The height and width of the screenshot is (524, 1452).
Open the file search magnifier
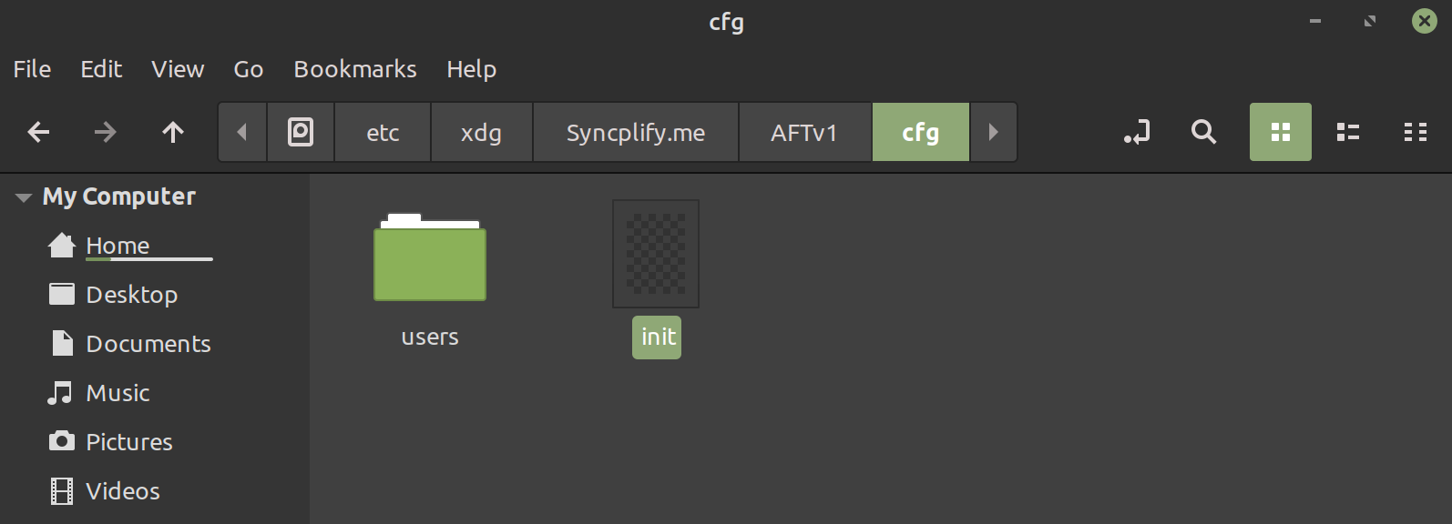pos(1204,132)
